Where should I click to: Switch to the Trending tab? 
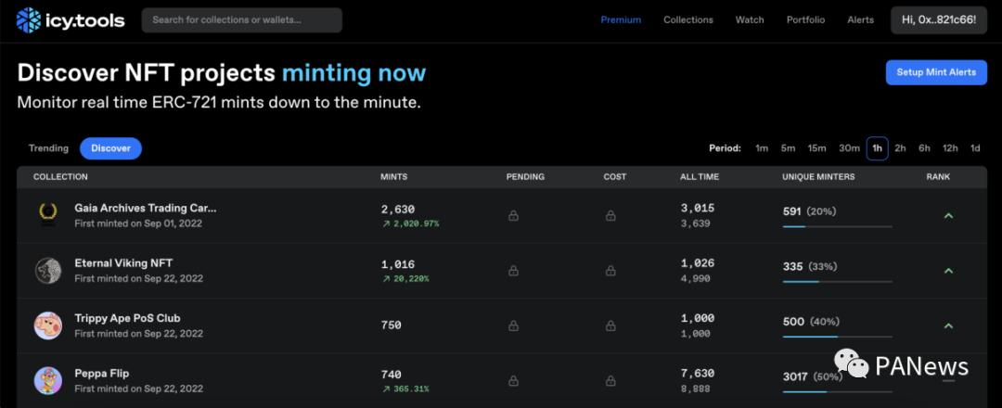pos(48,148)
